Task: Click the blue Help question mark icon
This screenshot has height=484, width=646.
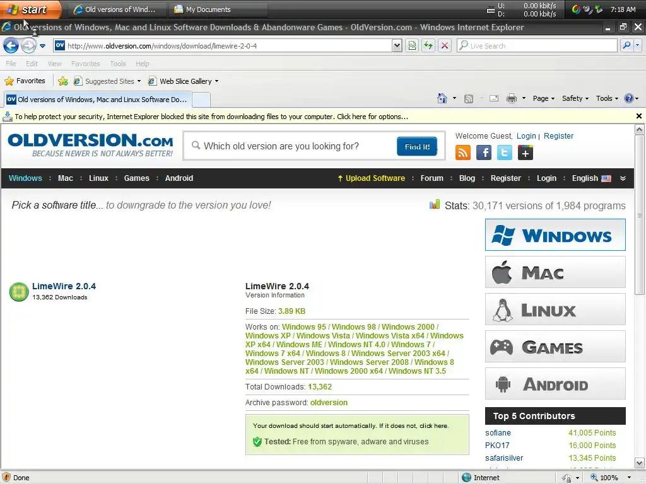Action: [629, 98]
